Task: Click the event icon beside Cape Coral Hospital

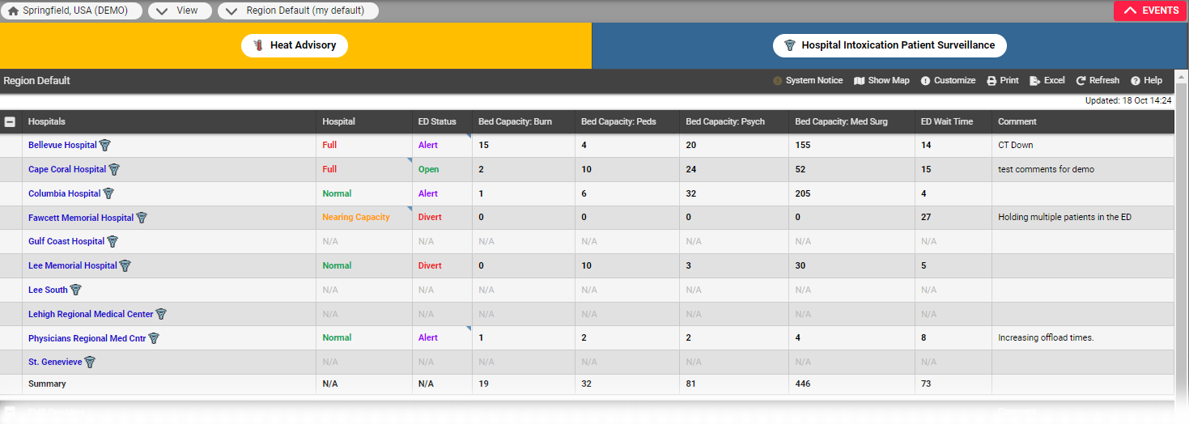Action: [114, 170]
